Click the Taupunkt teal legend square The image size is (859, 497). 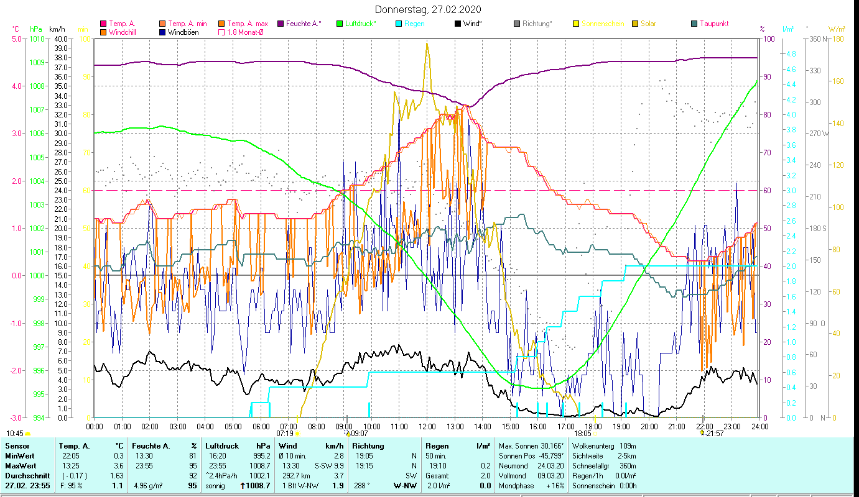coord(694,24)
